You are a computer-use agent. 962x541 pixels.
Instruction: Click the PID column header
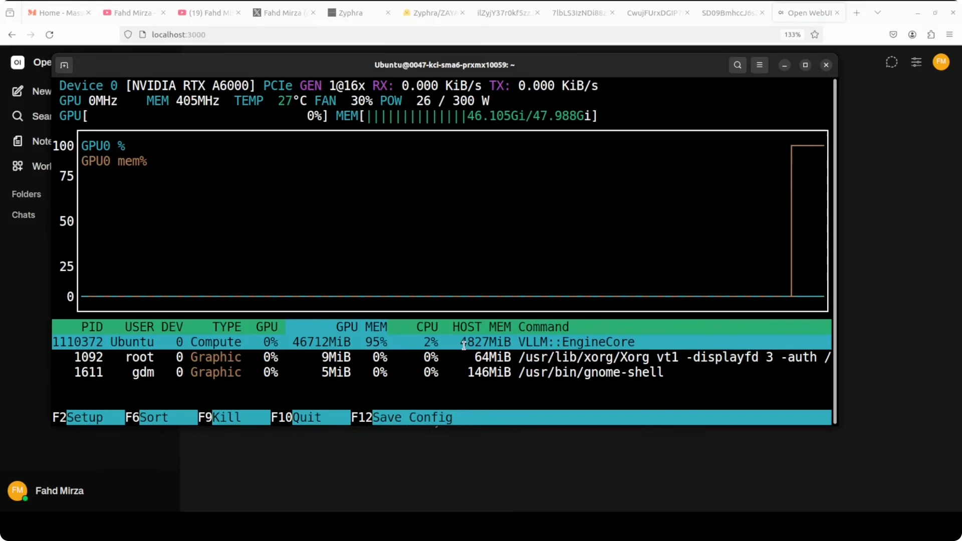click(x=92, y=327)
